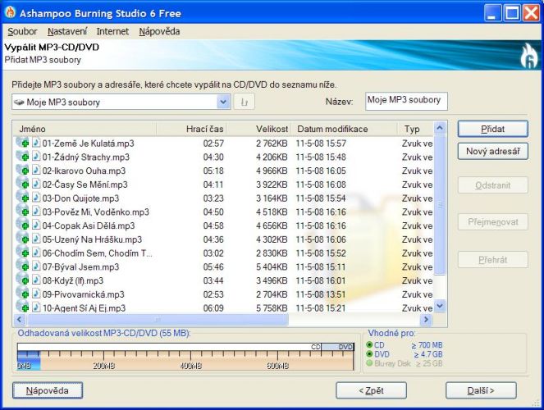Go back with the Zpět button

coord(371,390)
